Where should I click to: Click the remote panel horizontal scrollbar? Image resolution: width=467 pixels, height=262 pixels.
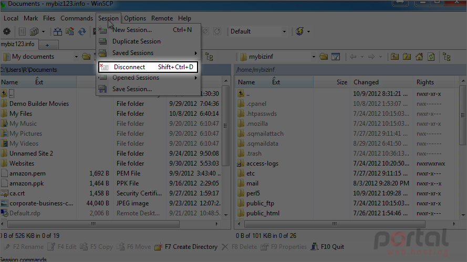coord(346,224)
